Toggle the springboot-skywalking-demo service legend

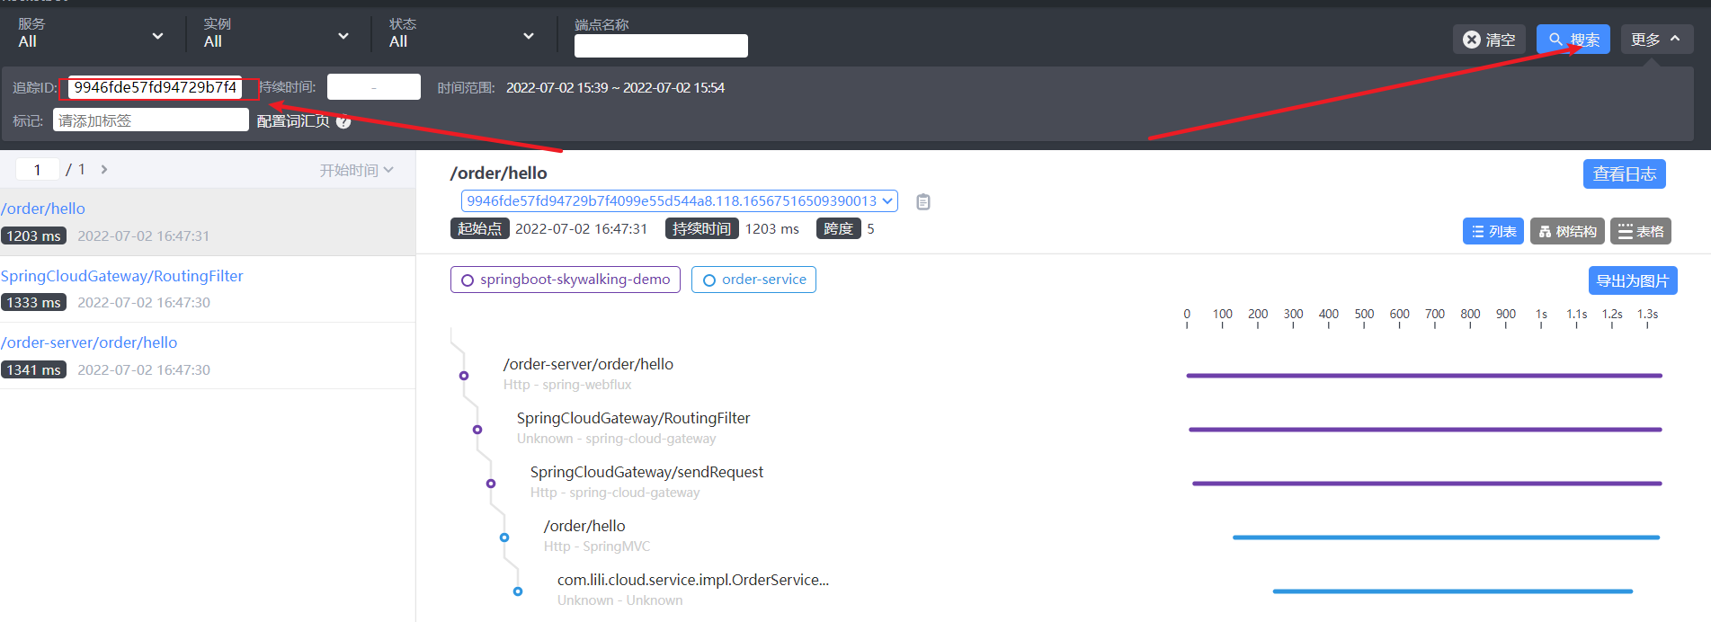click(x=566, y=280)
